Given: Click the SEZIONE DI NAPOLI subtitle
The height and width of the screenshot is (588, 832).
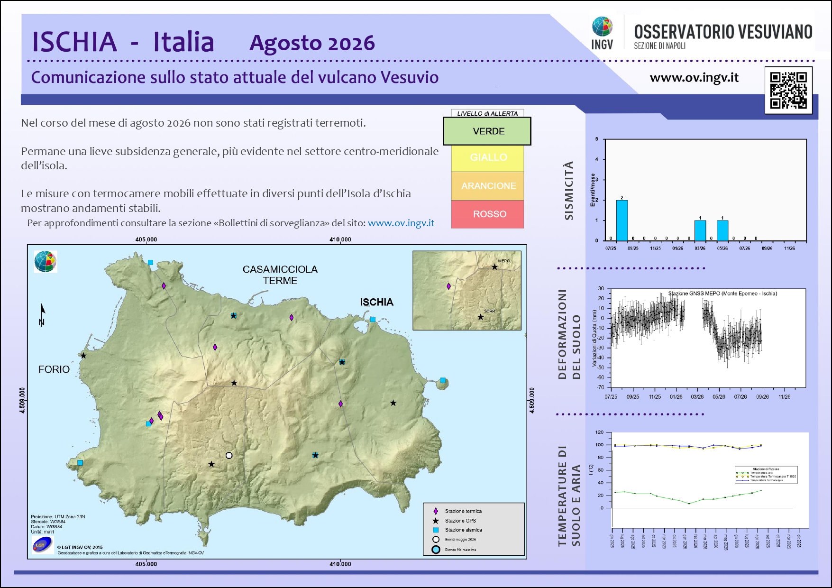Looking at the screenshot, I should (660, 46).
